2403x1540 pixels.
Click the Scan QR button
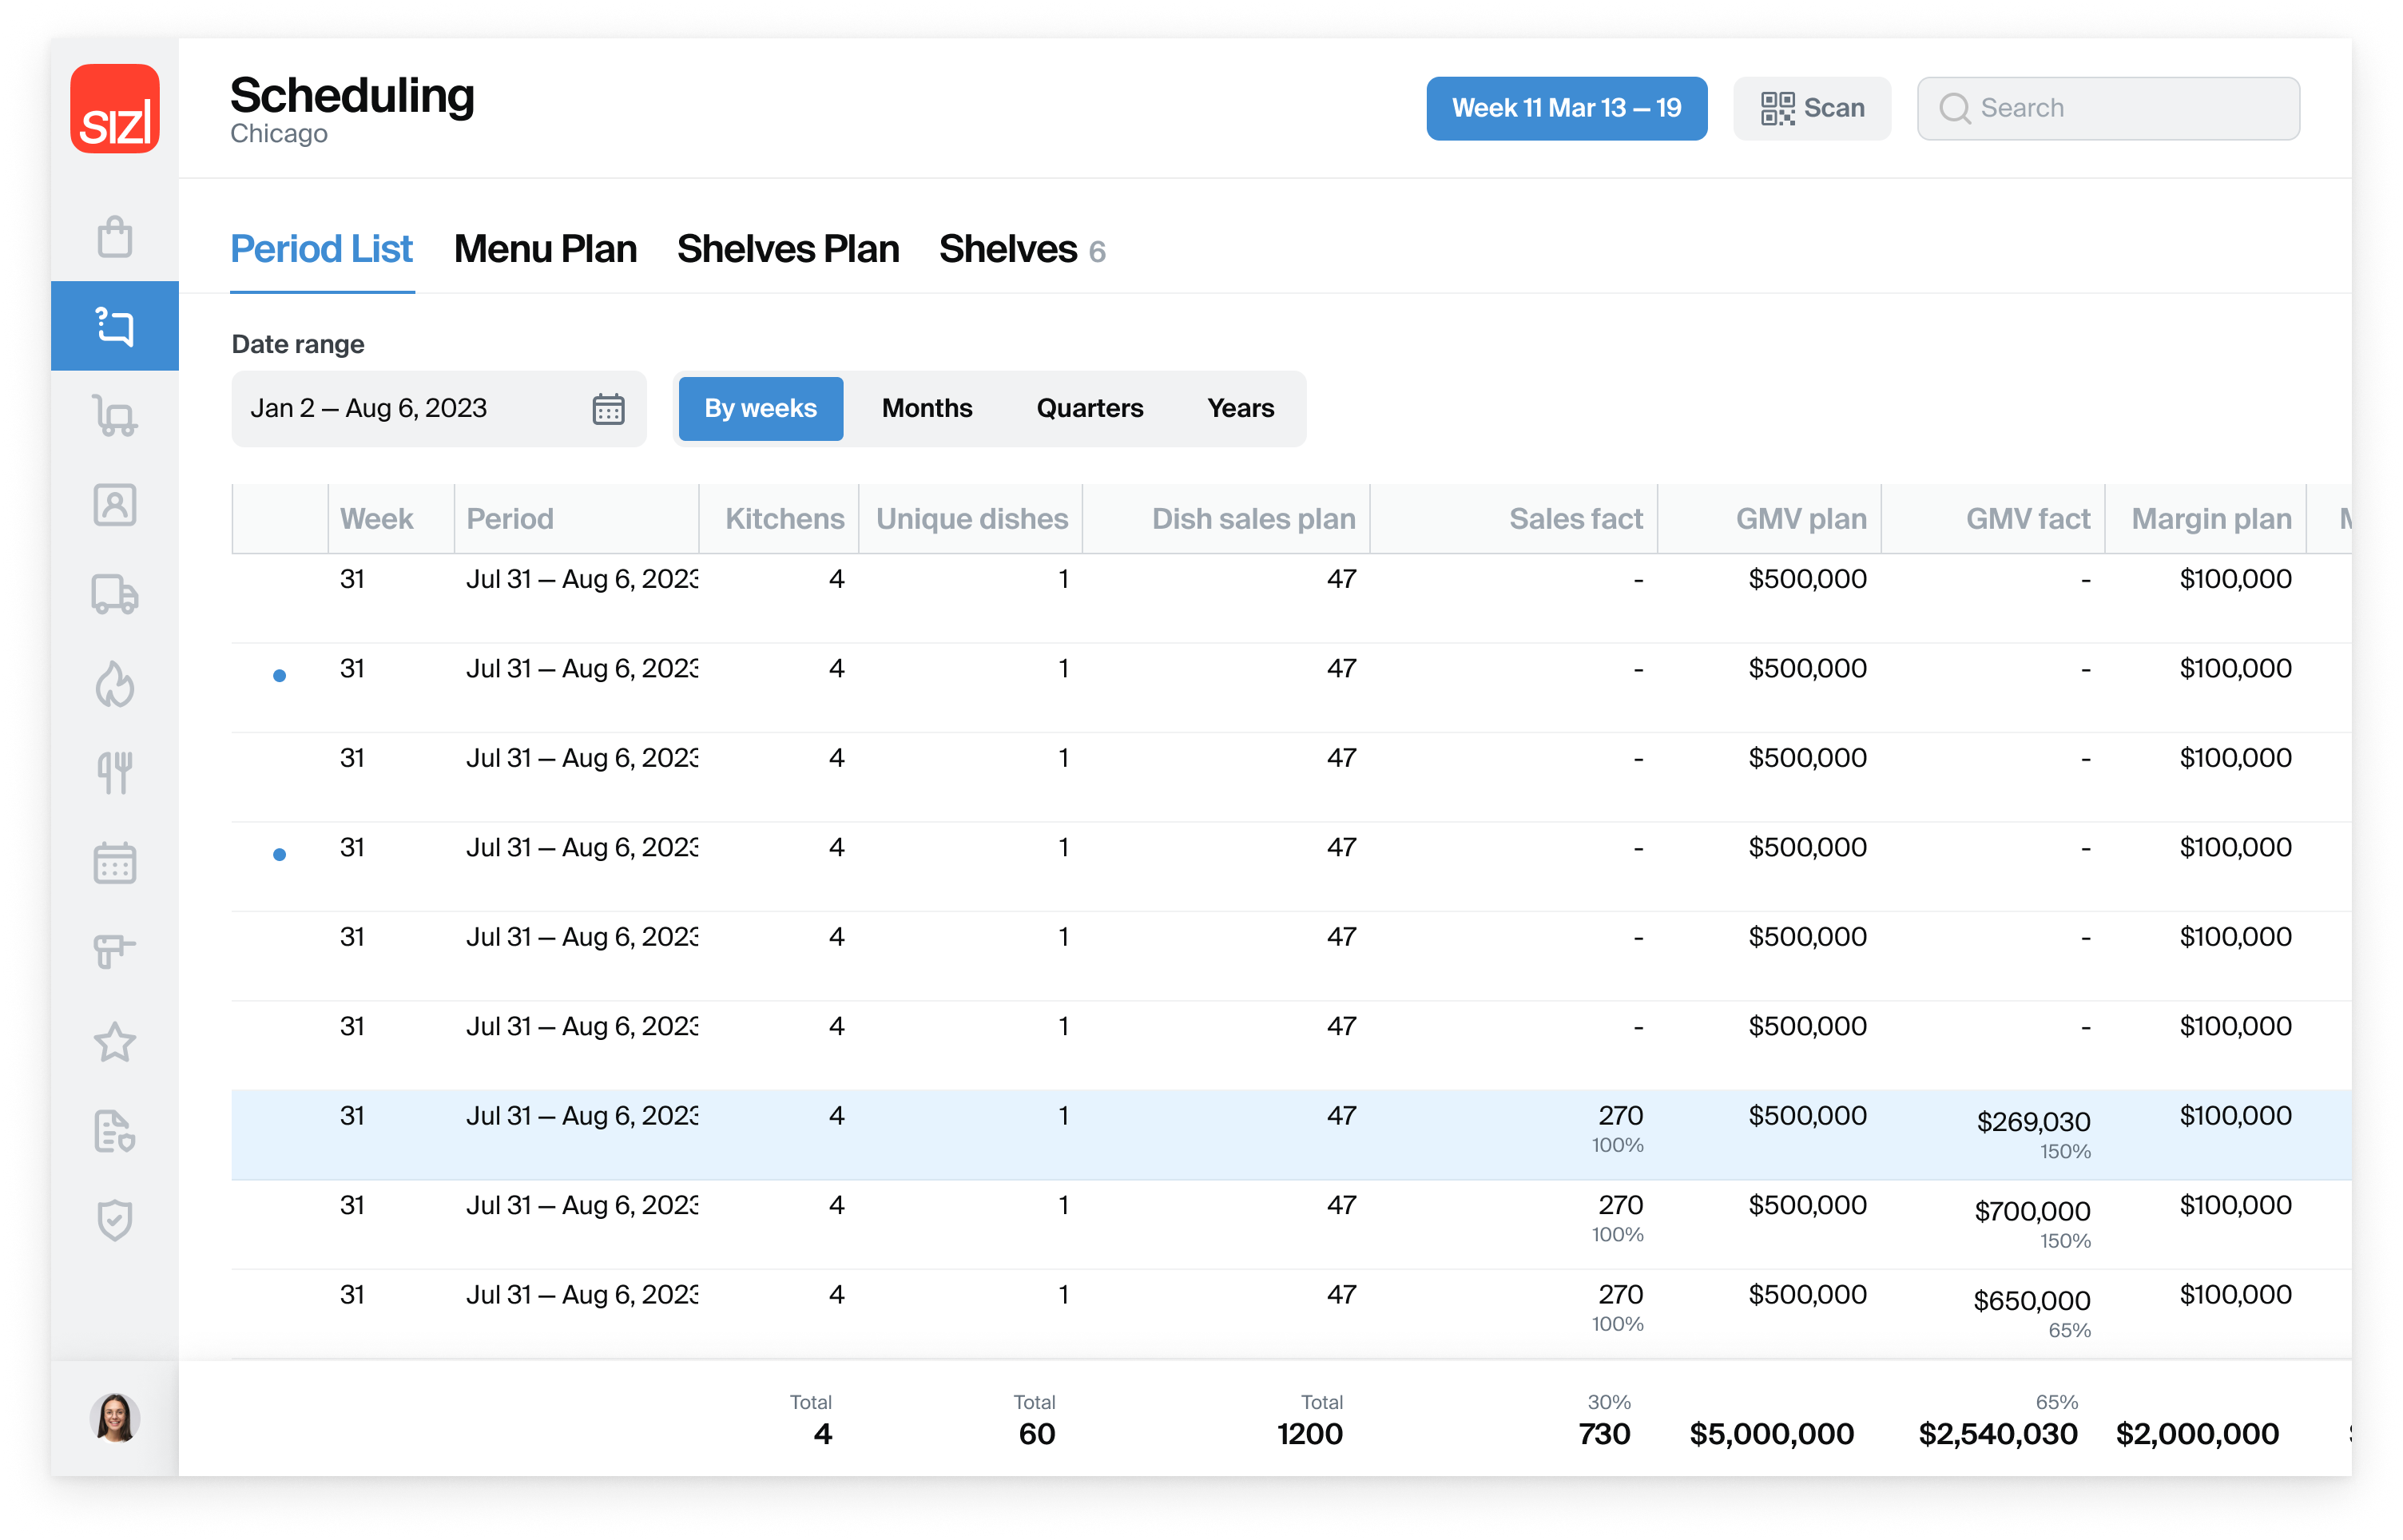coord(1811,108)
